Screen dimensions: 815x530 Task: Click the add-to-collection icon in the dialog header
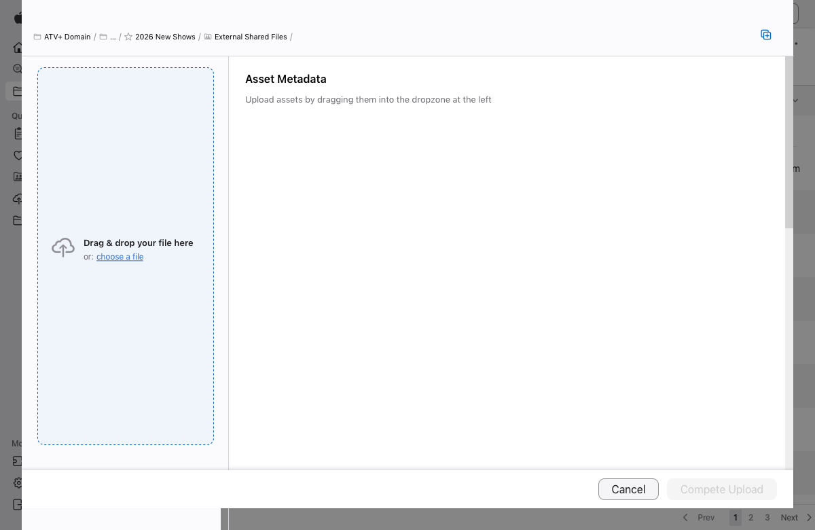[x=766, y=34]
